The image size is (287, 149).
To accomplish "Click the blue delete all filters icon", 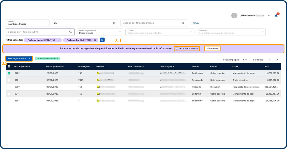I will coord(102,40).
